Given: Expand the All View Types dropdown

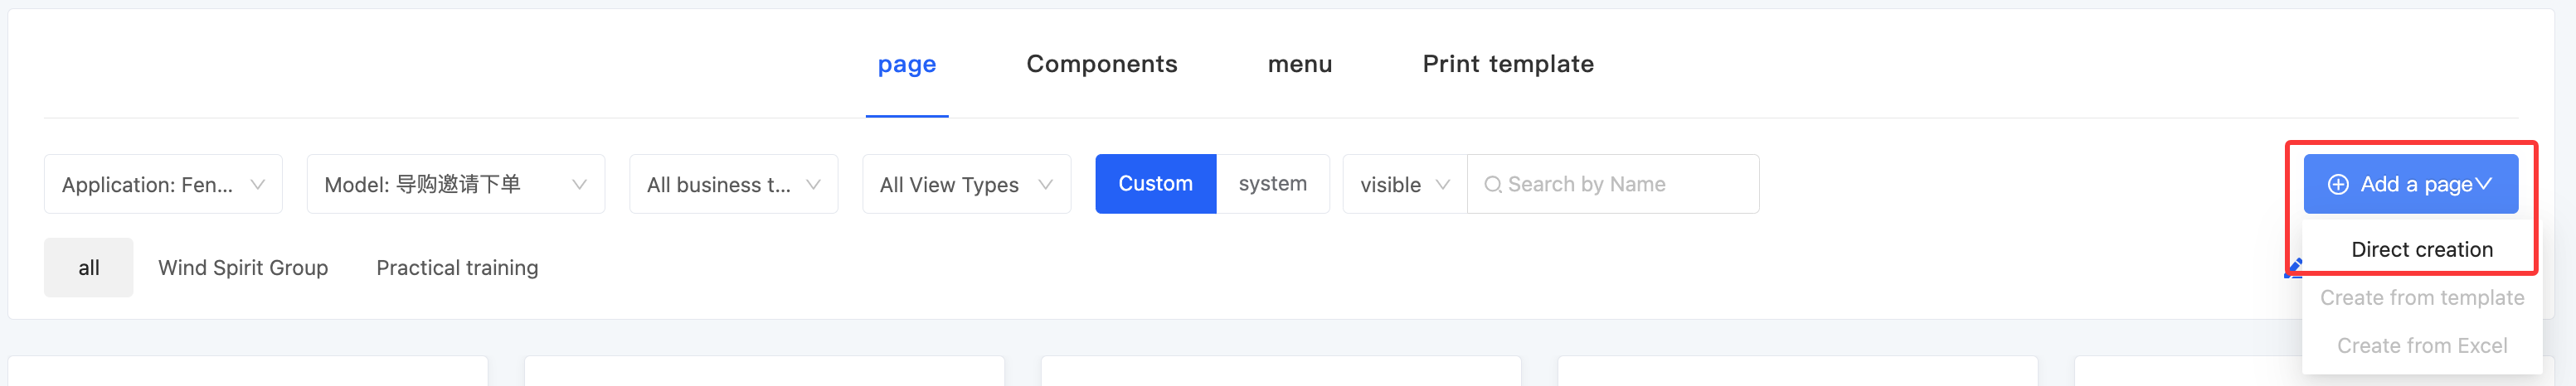Looking at the screenshot, I should pyautogui.click(x=966, y=185).
